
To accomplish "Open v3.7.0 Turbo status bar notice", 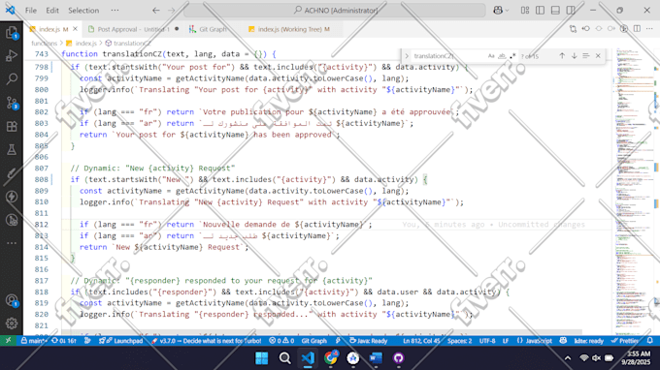I will (206, 341).
